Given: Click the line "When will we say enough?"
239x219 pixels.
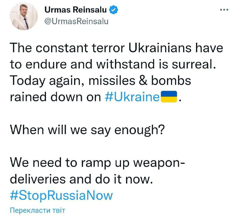Looking at the screenshot, I should point(87,130).
